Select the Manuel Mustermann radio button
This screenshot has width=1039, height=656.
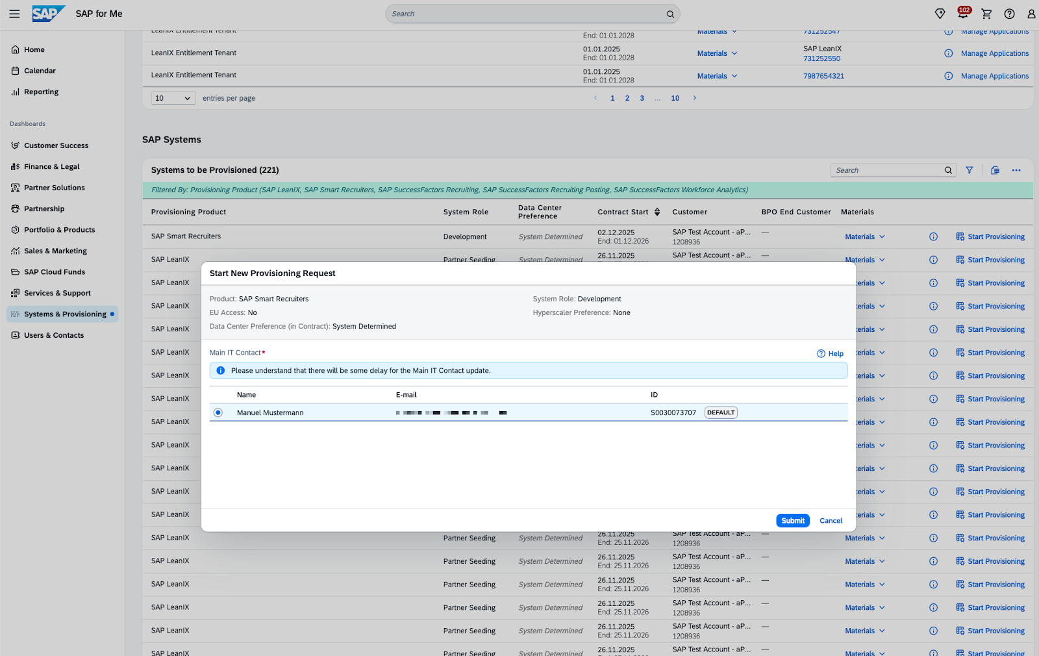coord(218,413)
